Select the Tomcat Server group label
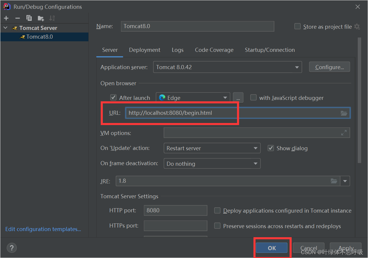This screenshot has height=258, width=368. pyautogui.click(x=38, y=28)
